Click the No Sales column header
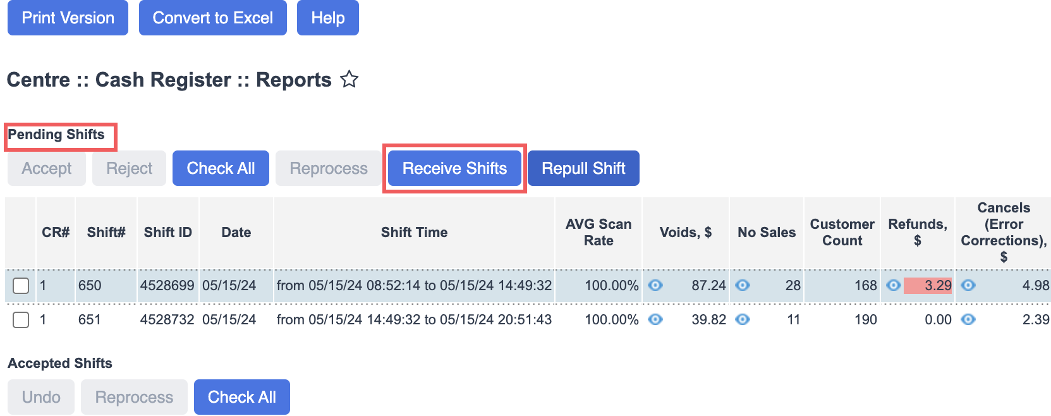 767,233
